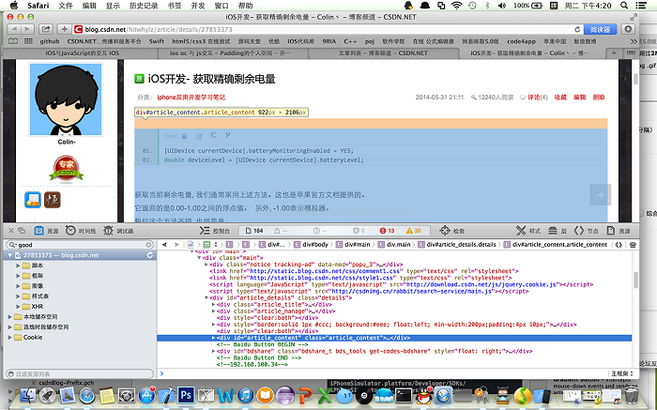
Task: Expand the 连线时段储存空间 folder
Action: coord(10,327)
